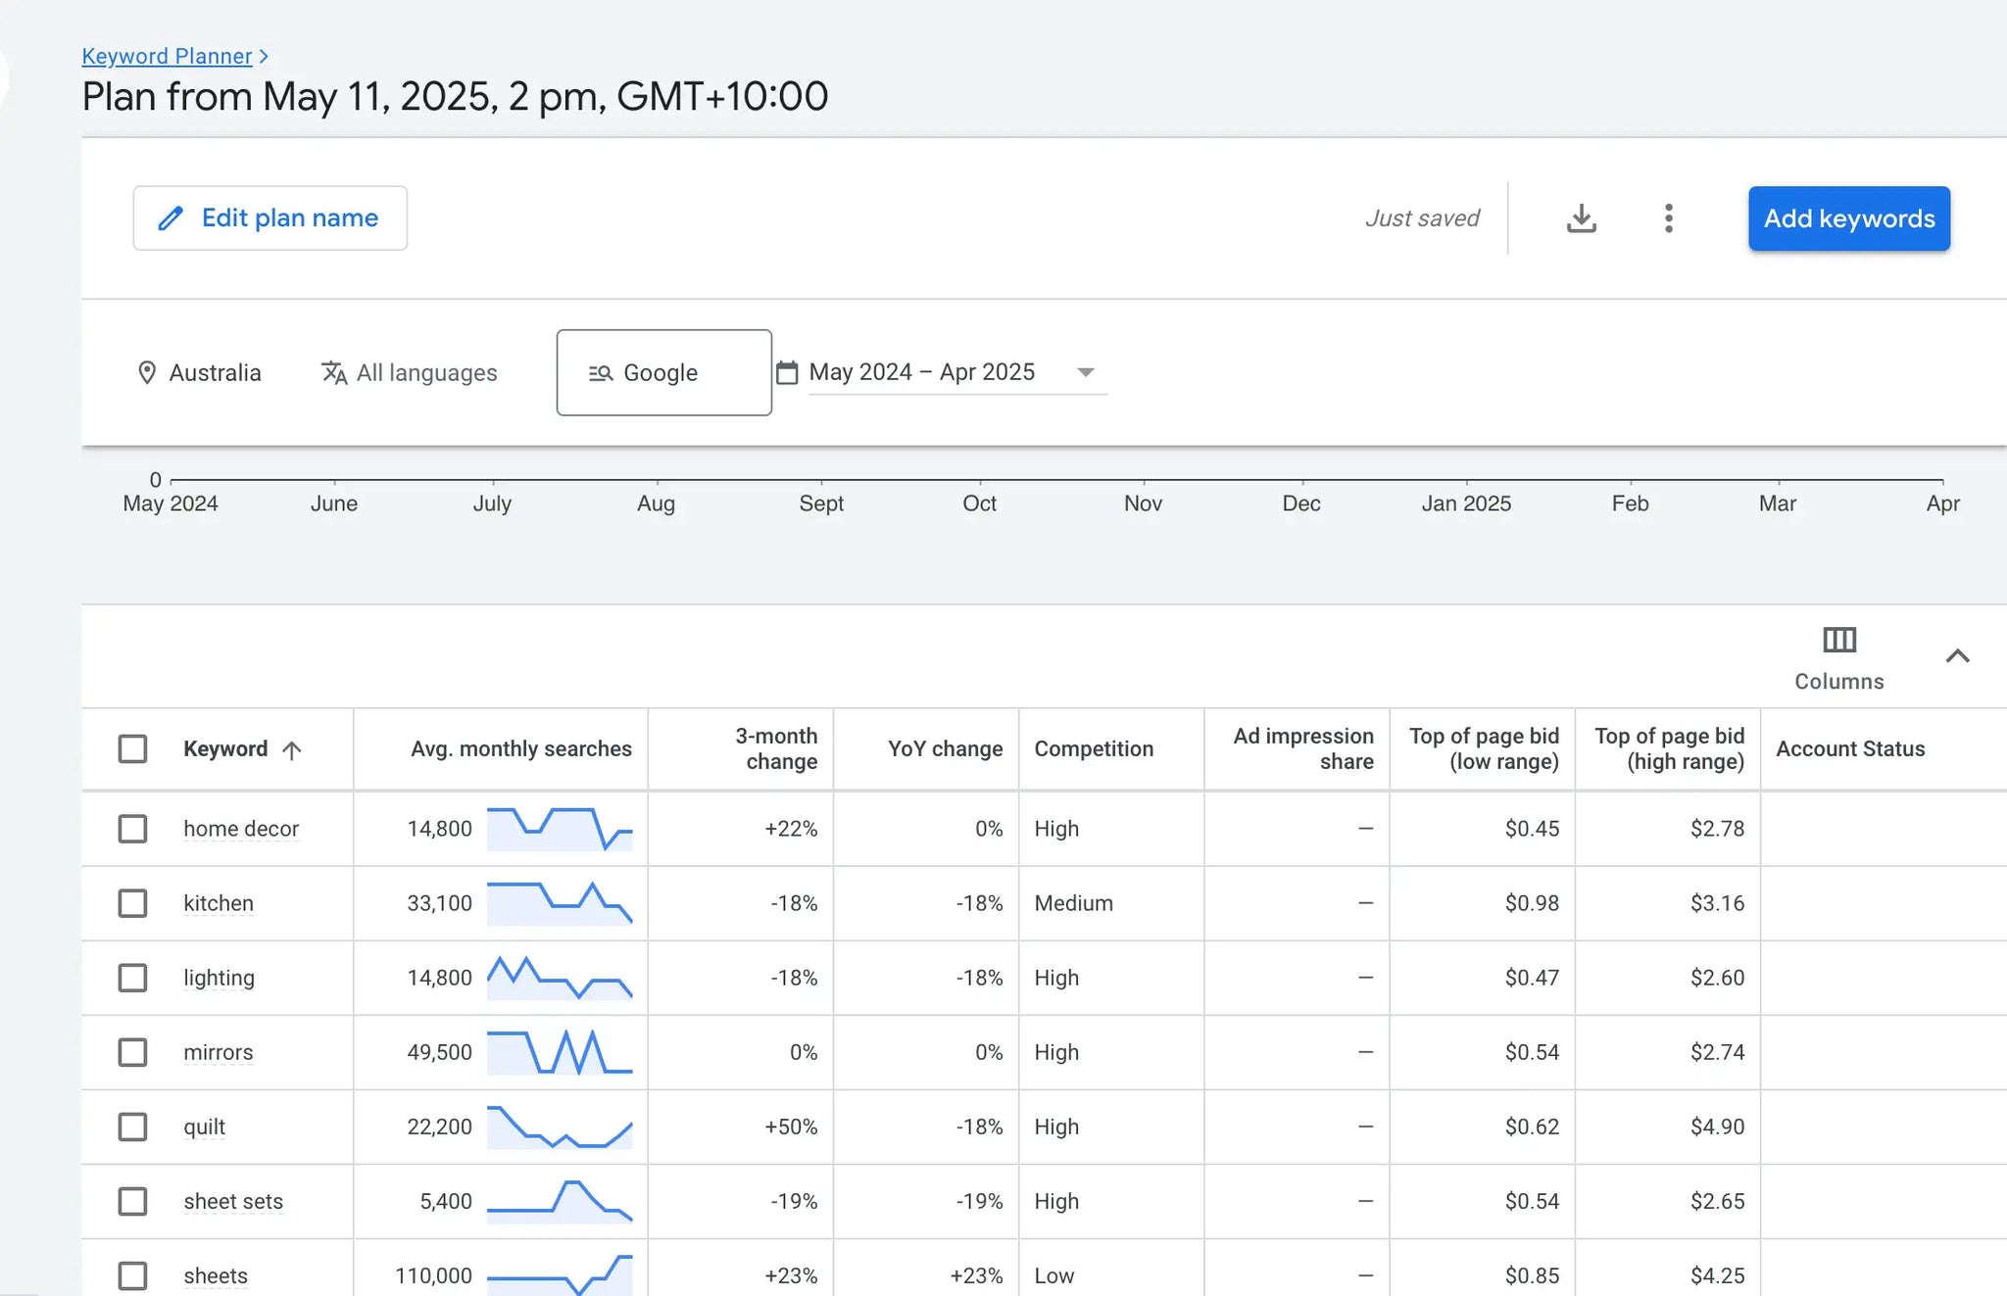
Task: Check the box for home decor keyword
Action: coord(132,829)
